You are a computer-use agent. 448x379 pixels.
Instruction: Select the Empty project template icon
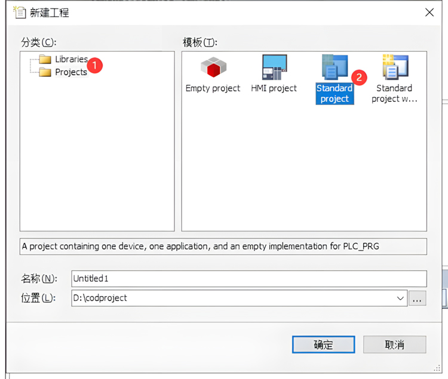click(213, 67)
